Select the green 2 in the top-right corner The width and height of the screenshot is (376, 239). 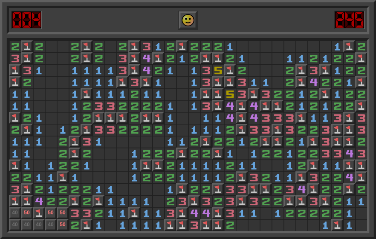[x=362, y=46]
